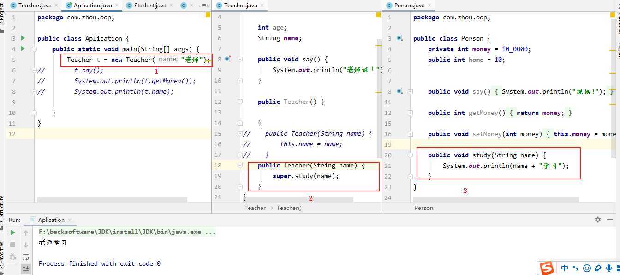Close the Student.java tab

point(172,6)
